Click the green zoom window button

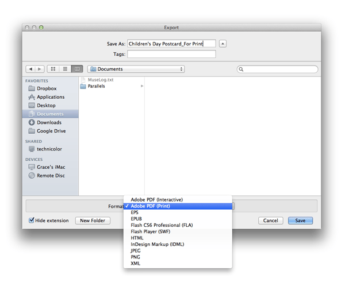point(41,27)
